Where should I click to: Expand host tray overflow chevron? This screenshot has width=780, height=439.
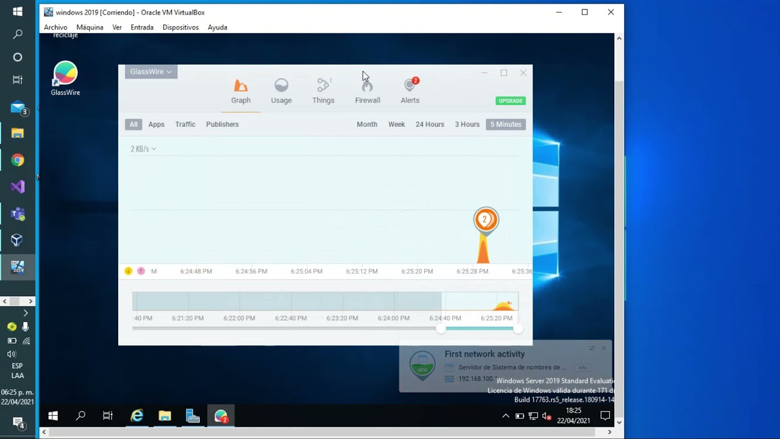[25, 313]
